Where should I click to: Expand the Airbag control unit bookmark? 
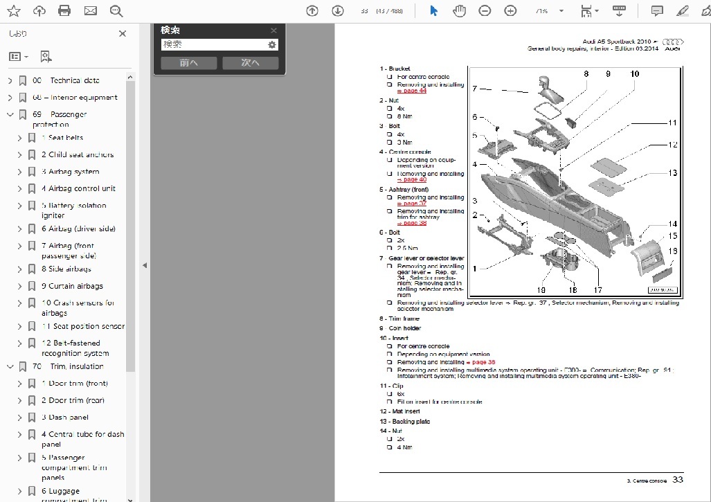(x=19, y=188)
